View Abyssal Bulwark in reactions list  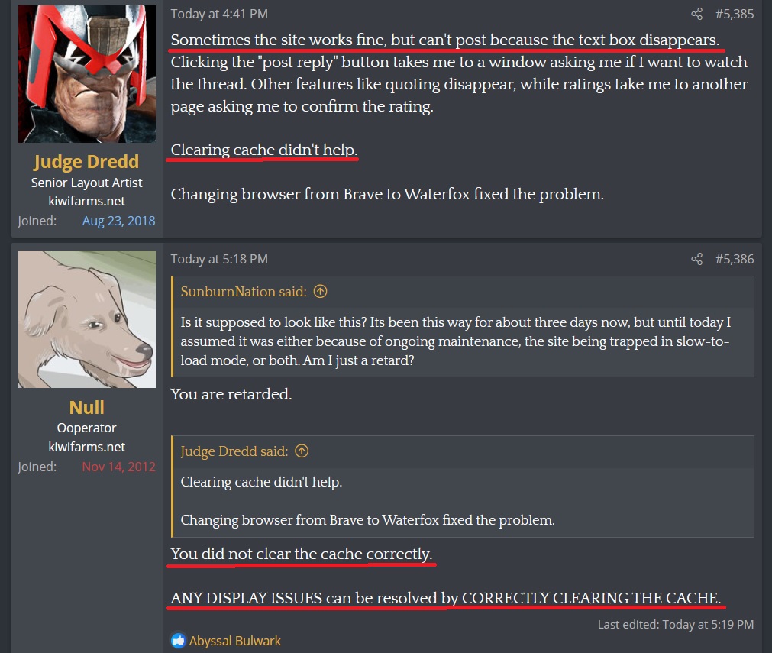tap(235, 641)
